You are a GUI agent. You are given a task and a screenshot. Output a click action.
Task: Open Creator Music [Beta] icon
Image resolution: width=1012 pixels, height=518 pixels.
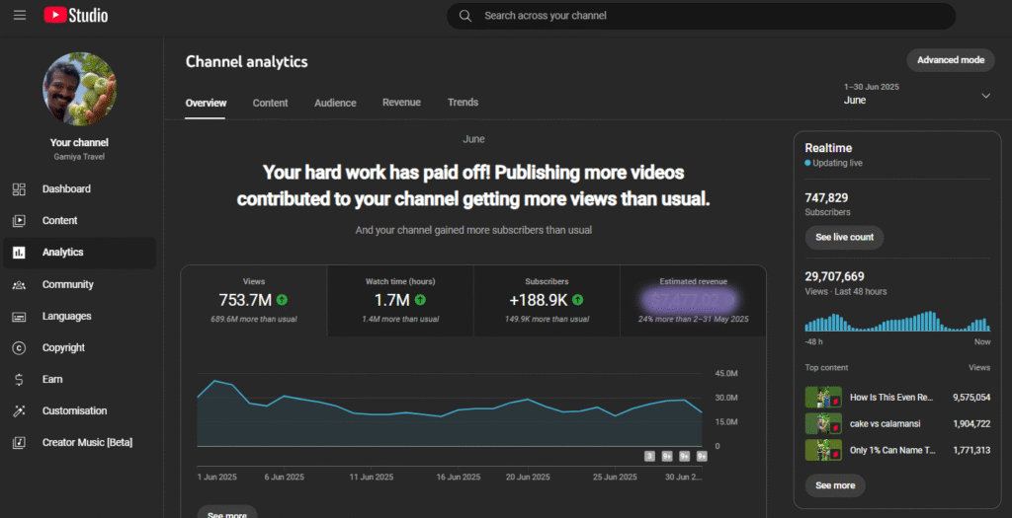(x=19, y=443)
